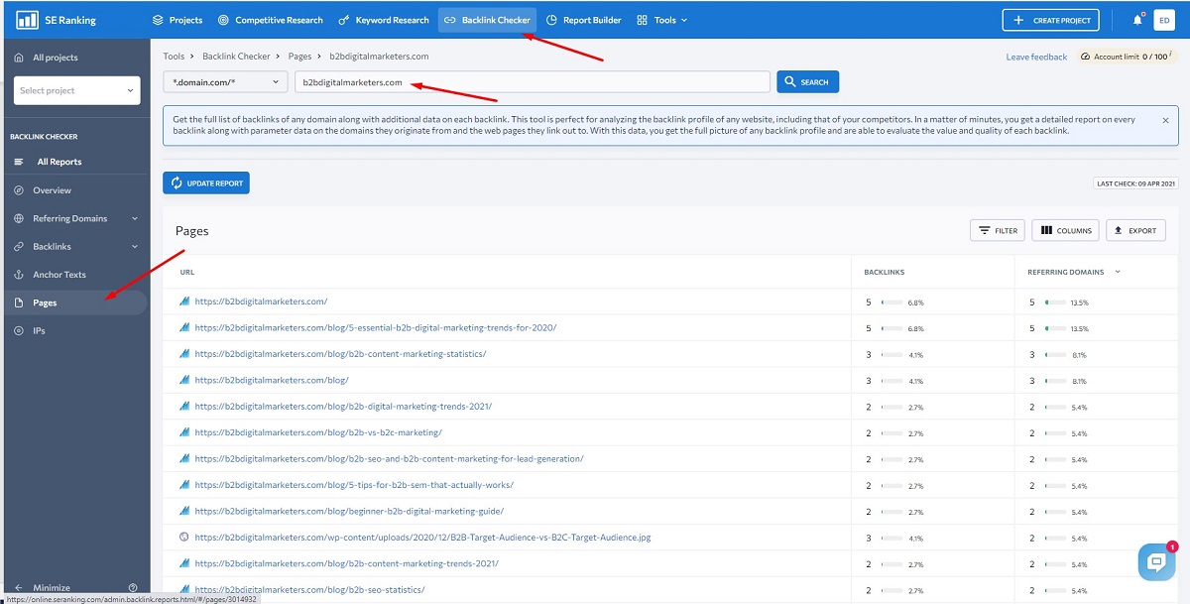Viewport: 1190px width, 604px height.
Task: Open the b2b-content-marketing-trends-2021 link
Action: pos(346,563)
